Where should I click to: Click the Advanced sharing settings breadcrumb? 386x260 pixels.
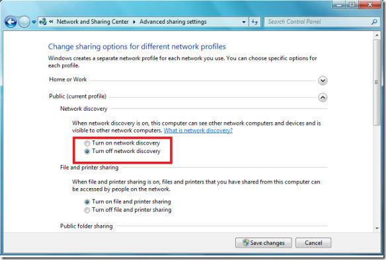click(173, 22)
